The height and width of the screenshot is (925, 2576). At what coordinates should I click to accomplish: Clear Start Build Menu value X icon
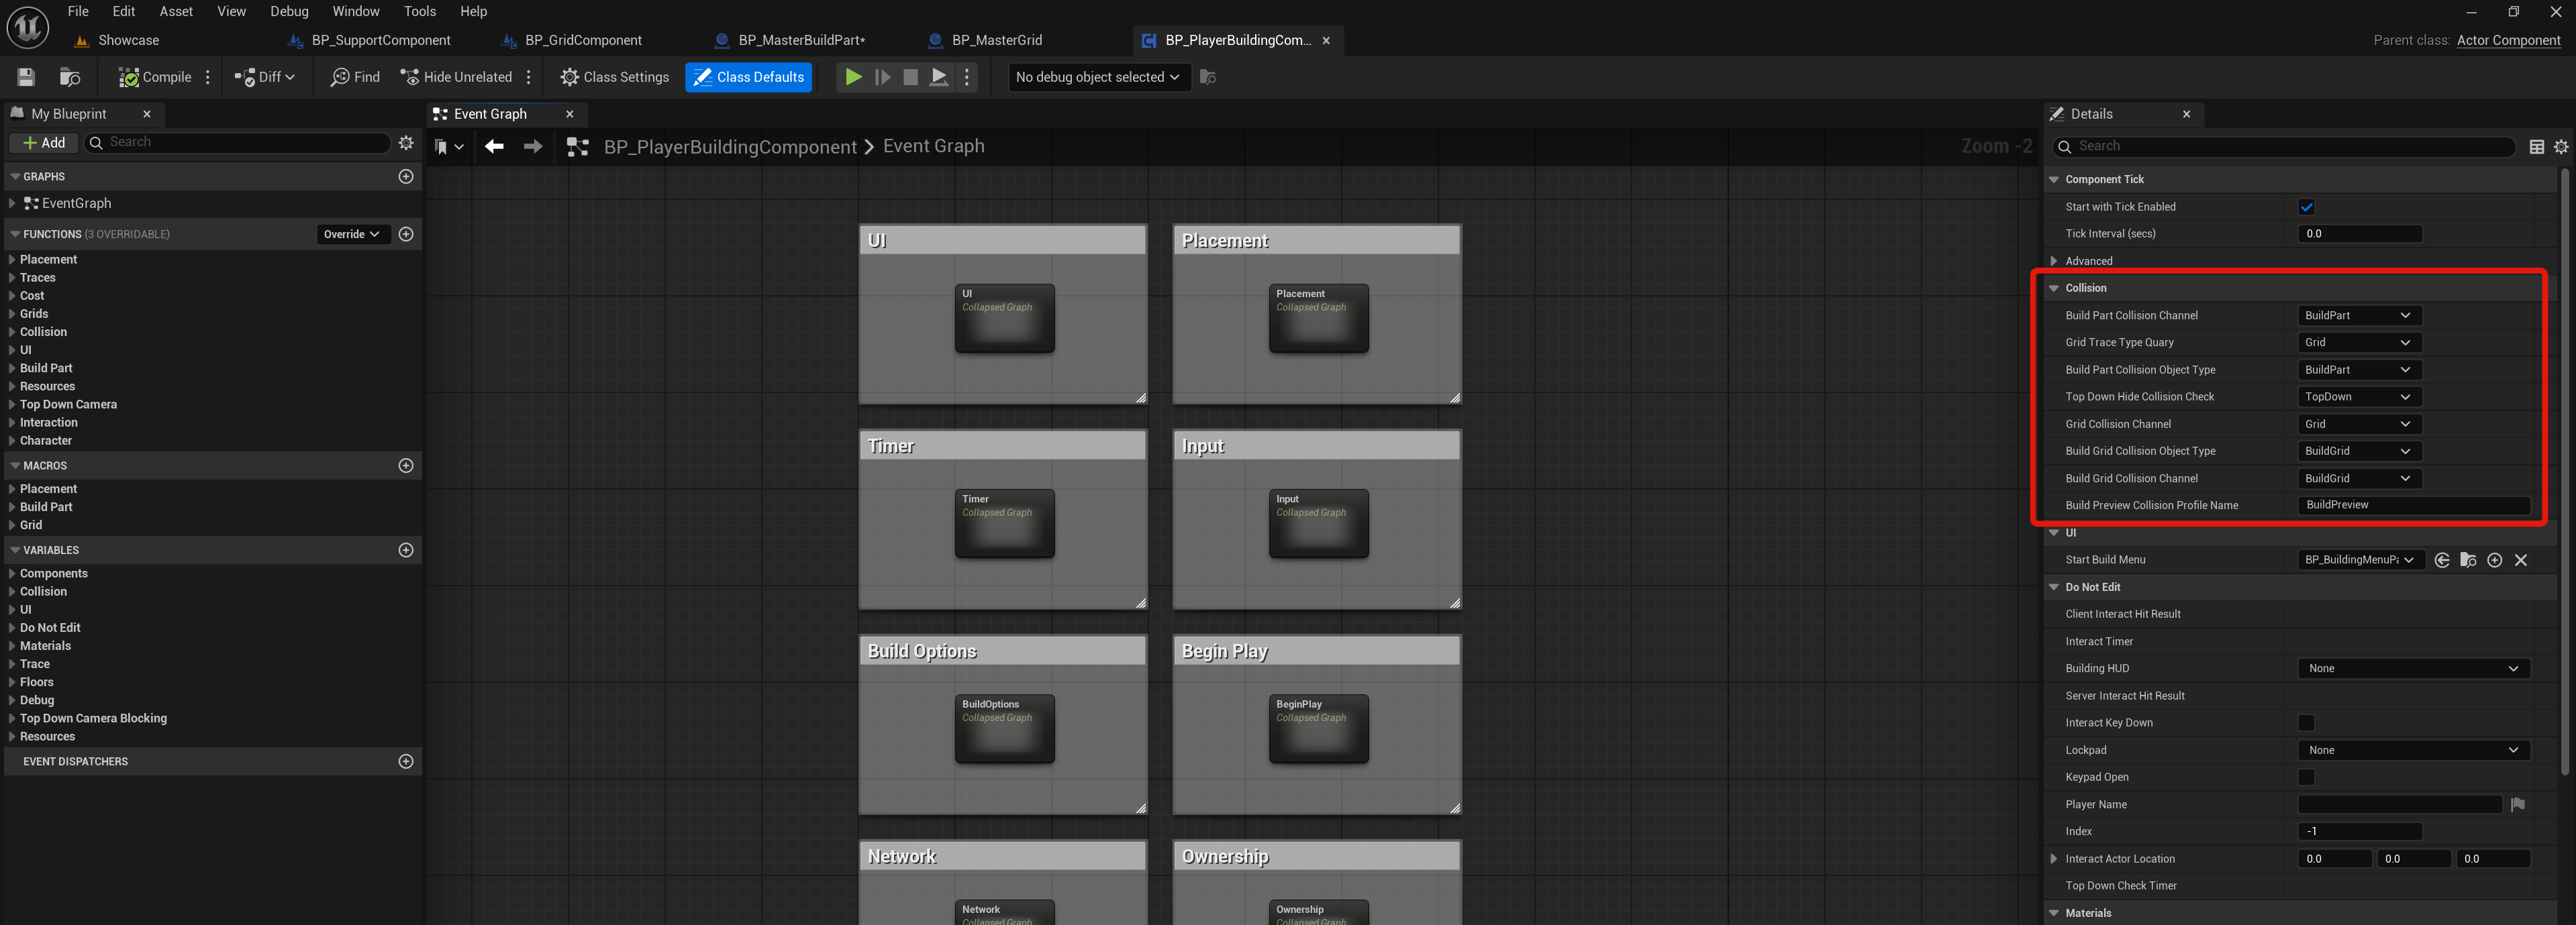click(x=2521, y=560)
